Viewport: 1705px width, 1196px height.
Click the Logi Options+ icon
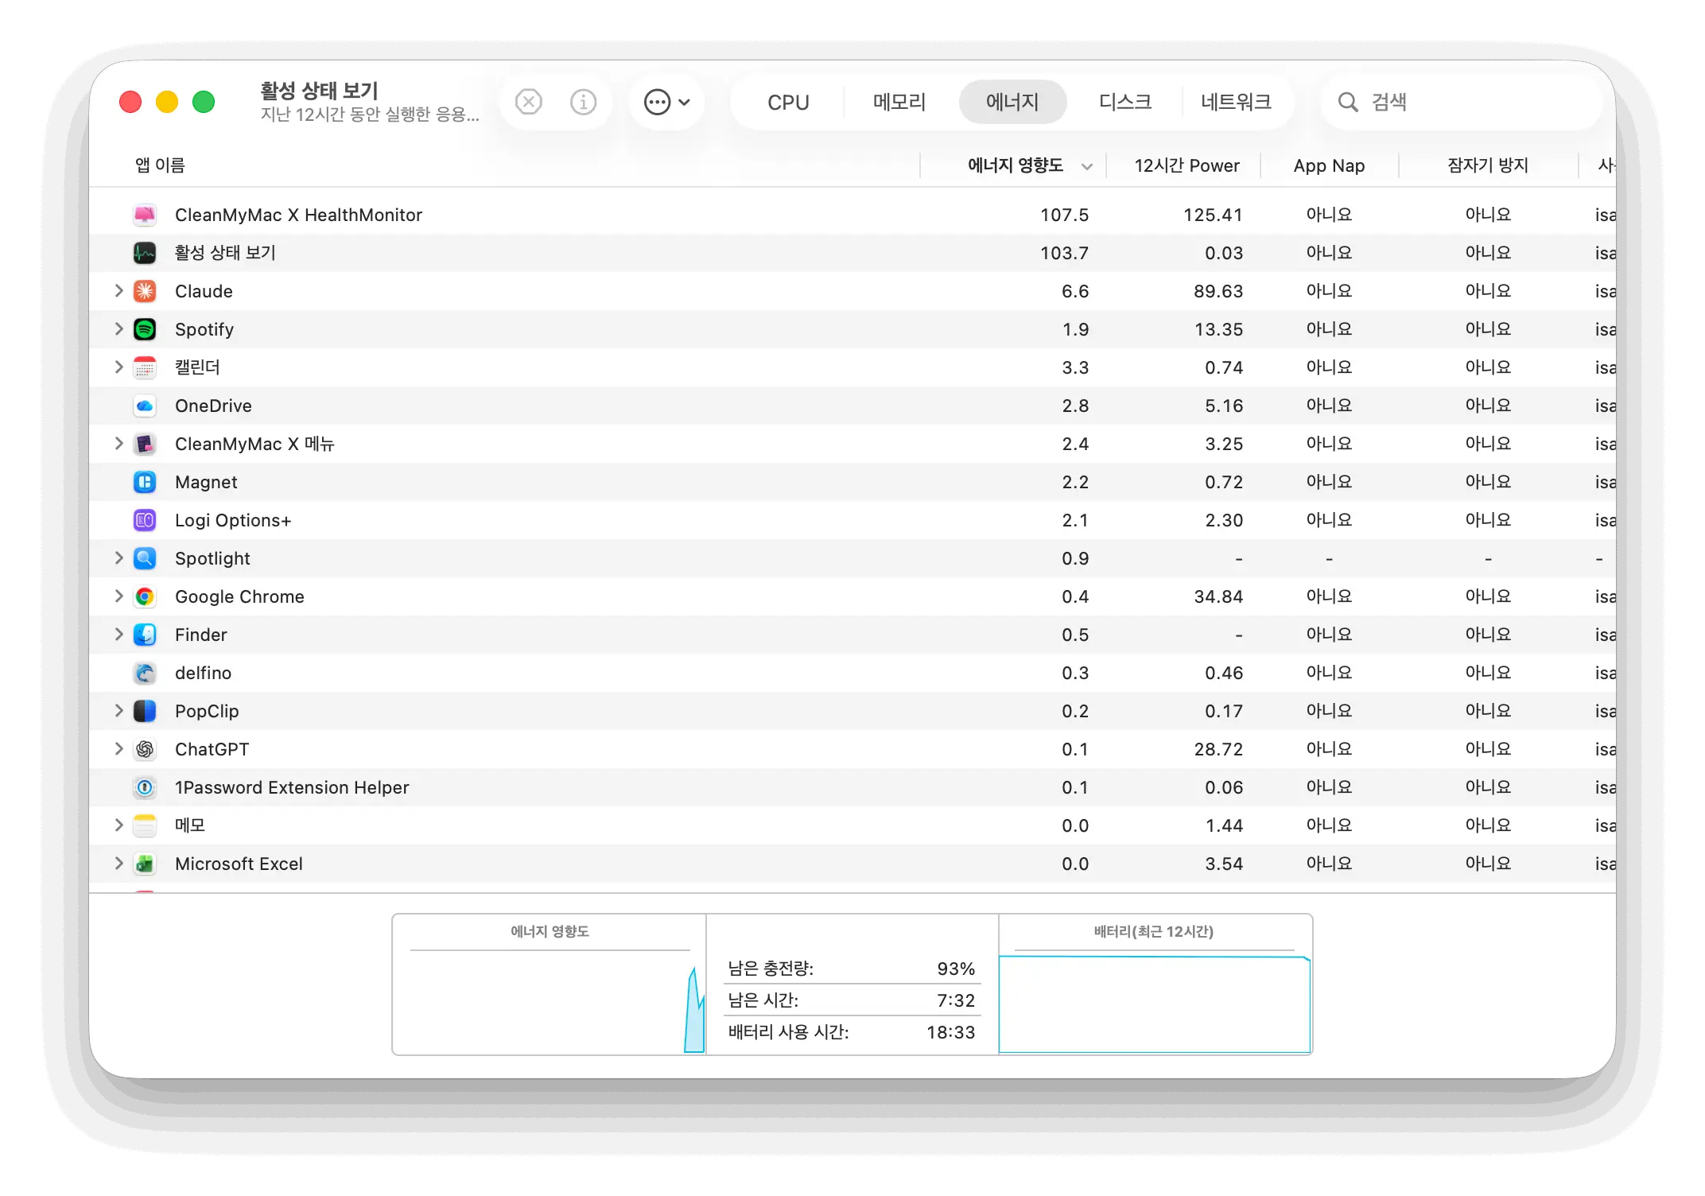[x=145, y=520]
